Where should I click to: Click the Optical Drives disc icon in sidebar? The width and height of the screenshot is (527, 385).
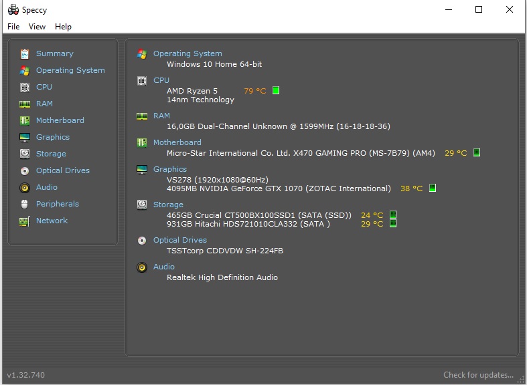(25, 170)
